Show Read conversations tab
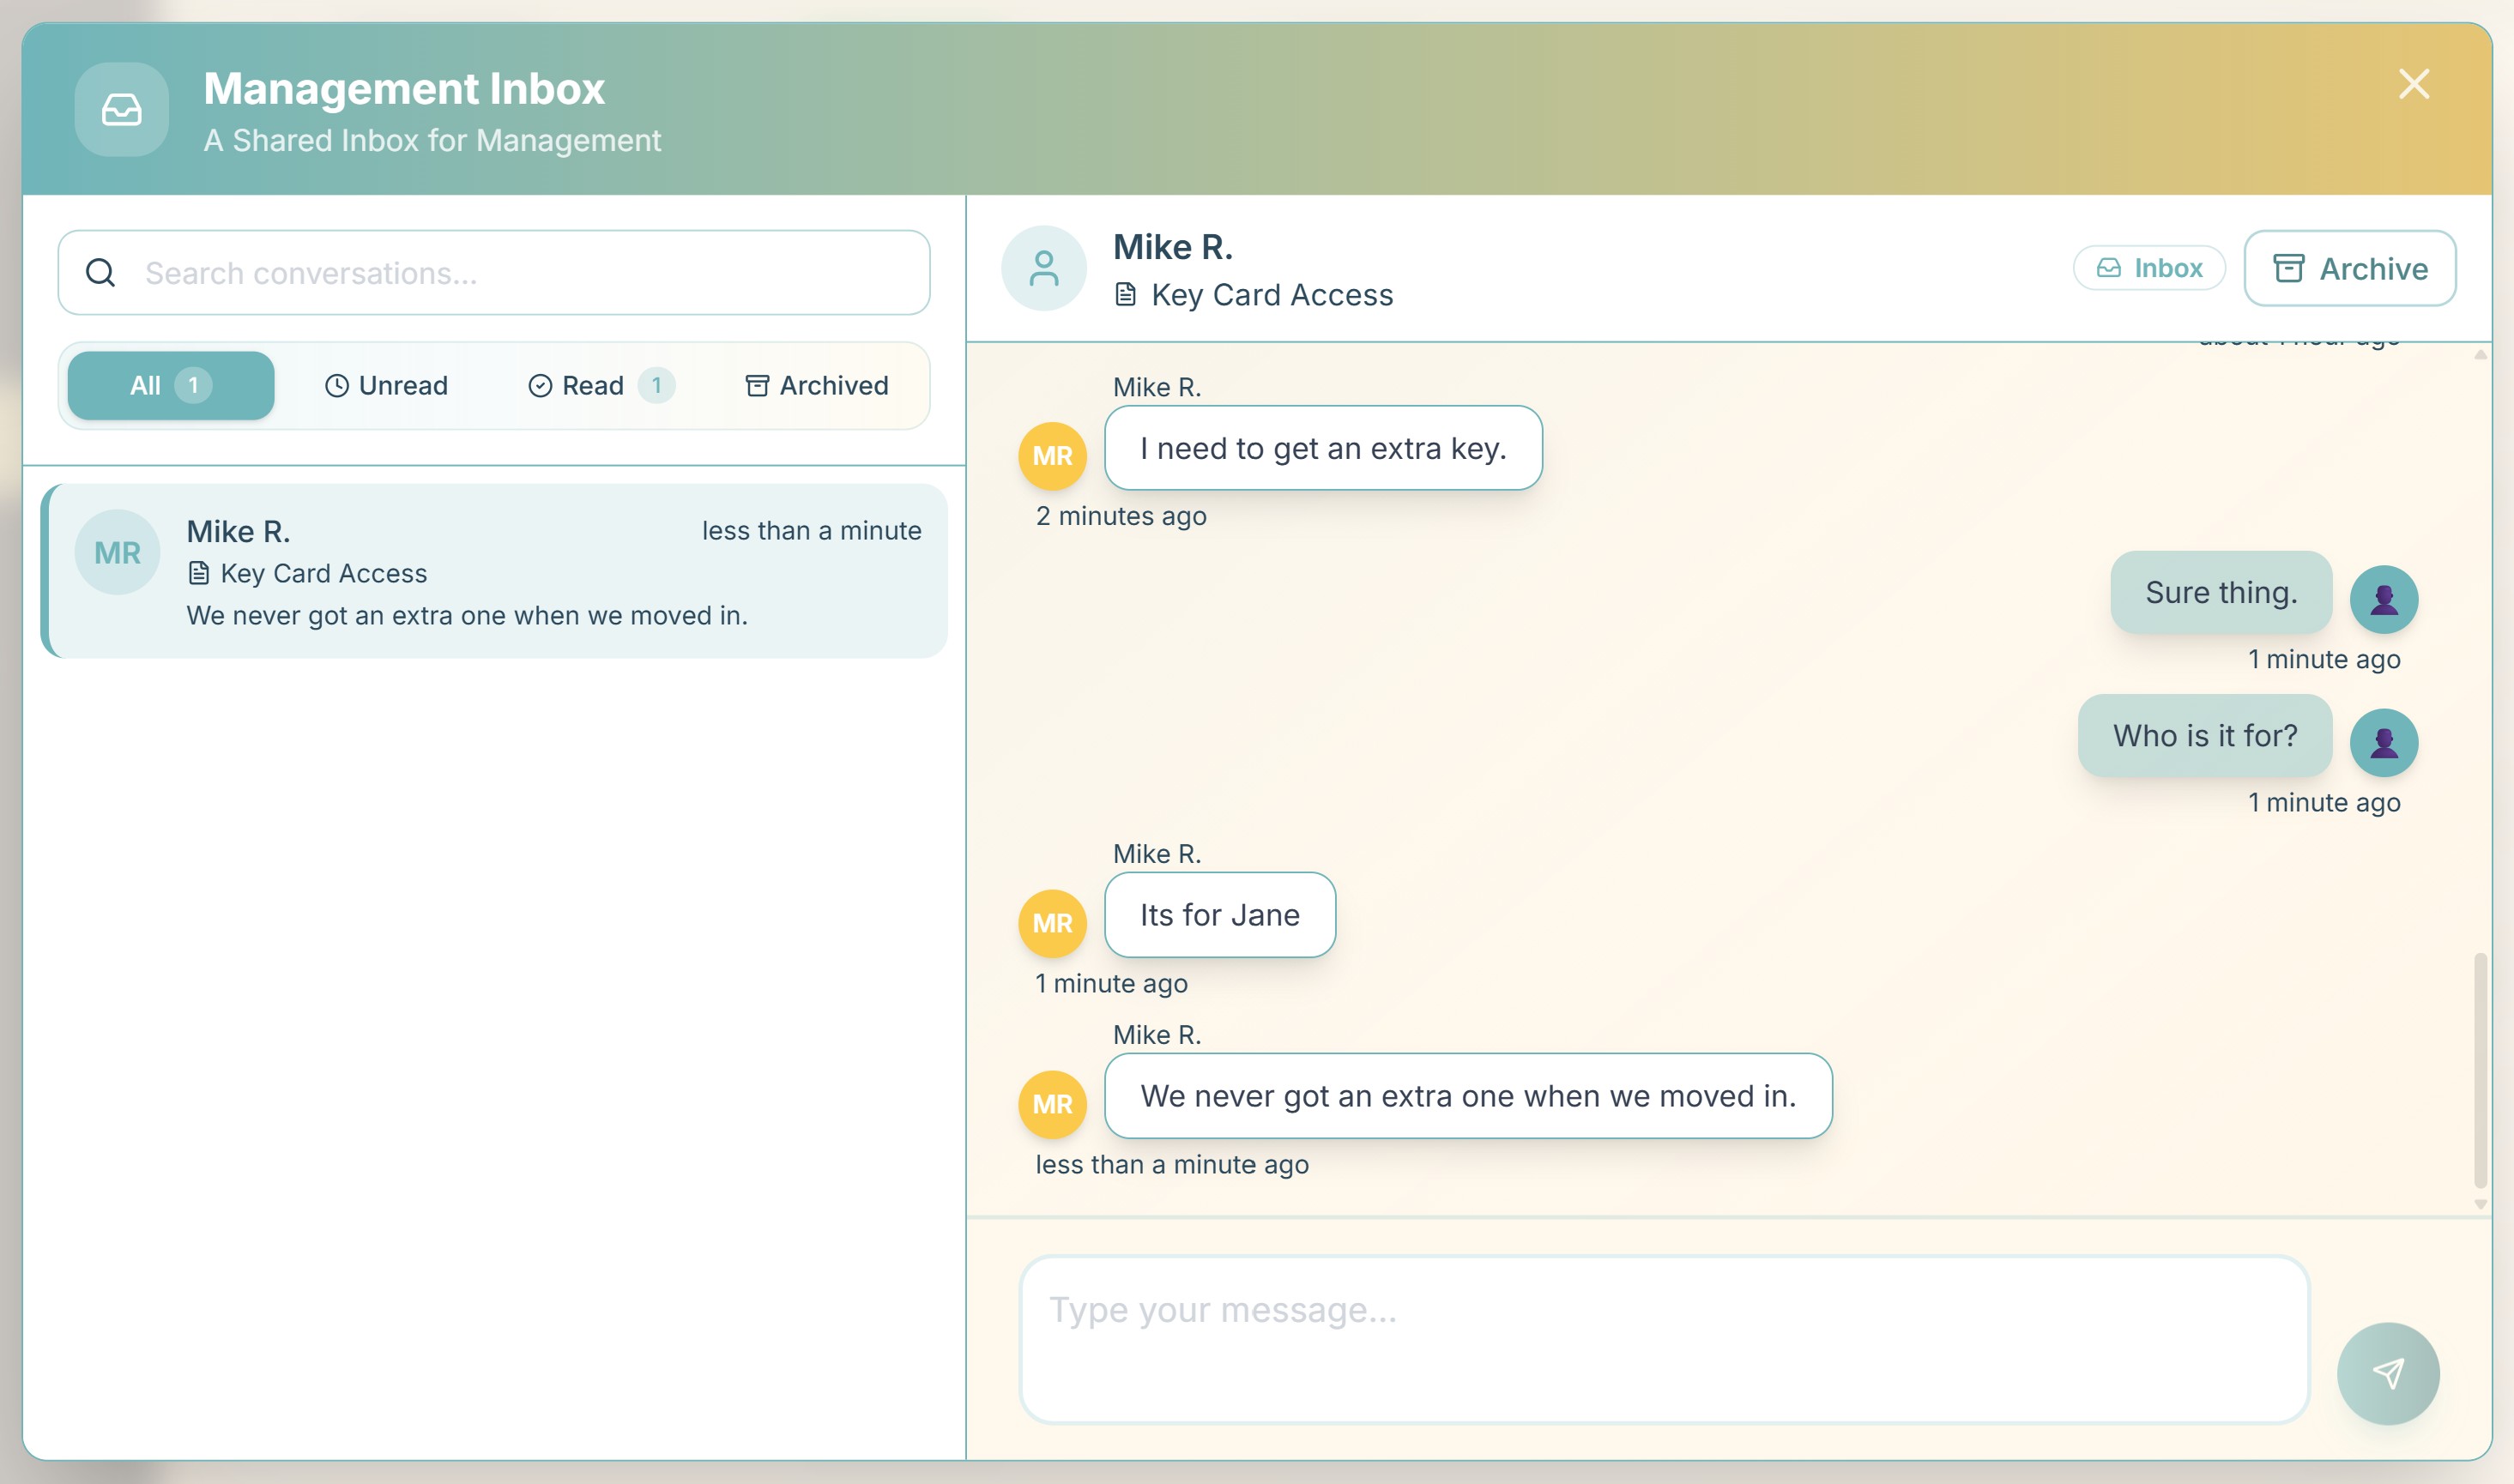Viewport: 2514px width, 1484px height. pos(600,385)
